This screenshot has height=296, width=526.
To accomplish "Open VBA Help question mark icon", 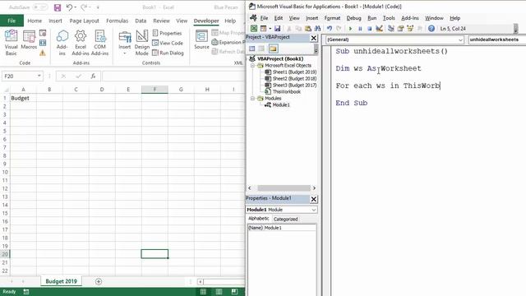I will pos(431,29).
